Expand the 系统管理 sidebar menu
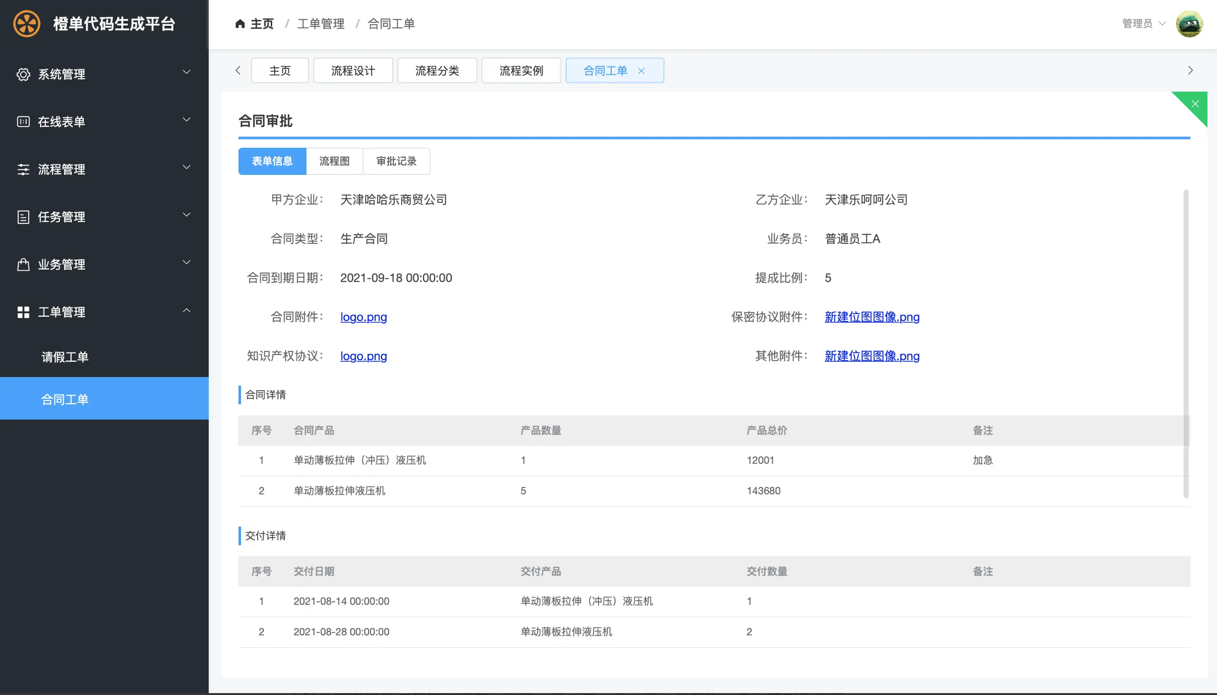Viewport: 1217px width, 695px height. tap(104, 74)
